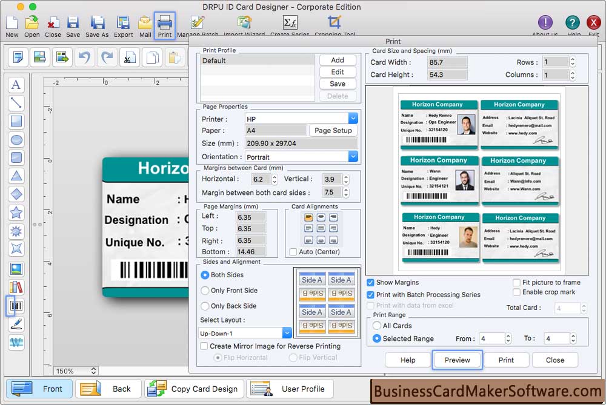Open the User Profile tab
Screen dimensions: 606x405
(x=290, y=389)
